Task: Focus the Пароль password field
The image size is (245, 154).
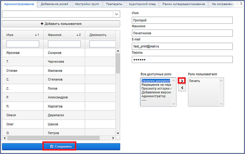Action: [182, 59]
